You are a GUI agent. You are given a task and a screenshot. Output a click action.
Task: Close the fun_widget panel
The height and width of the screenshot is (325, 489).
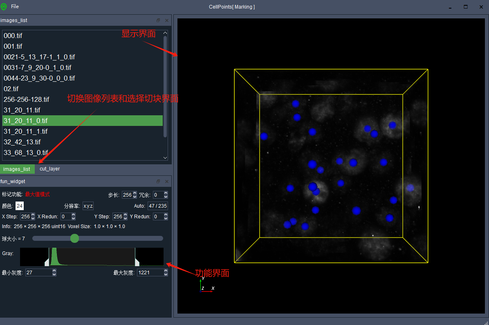(166, 182)
